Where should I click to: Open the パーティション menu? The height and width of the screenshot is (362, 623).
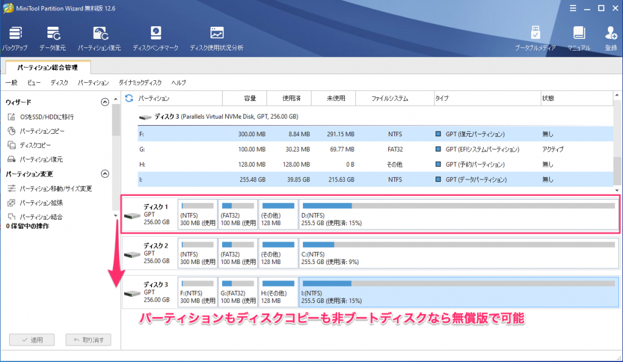[x=93, y=83]
